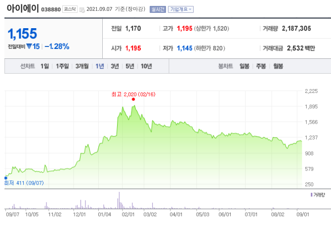This screenshot has width=331, height=226.
Task: Click the red 최고 2,020 peak marker dot
Action: click(x=133, y=99)
